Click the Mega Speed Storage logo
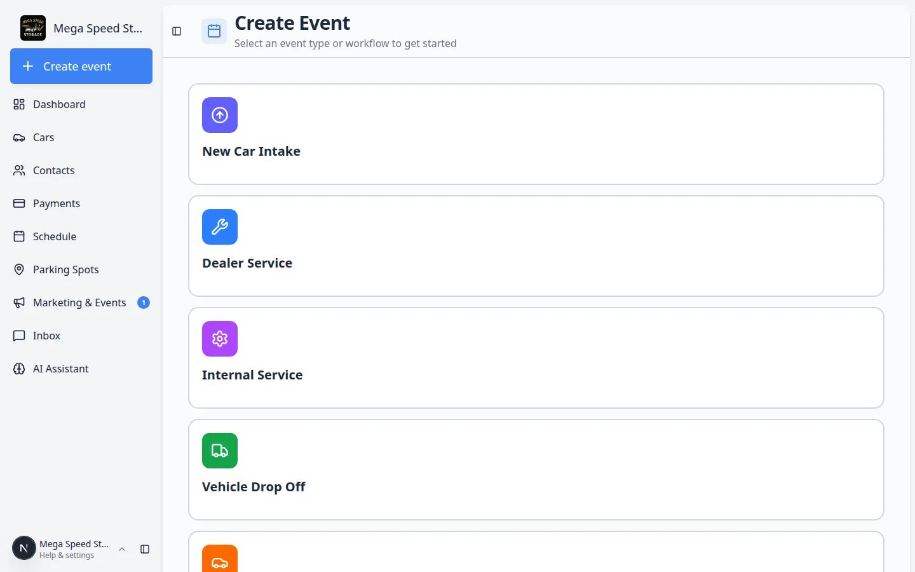The image size is (915, 572). (x=33, y=28)
